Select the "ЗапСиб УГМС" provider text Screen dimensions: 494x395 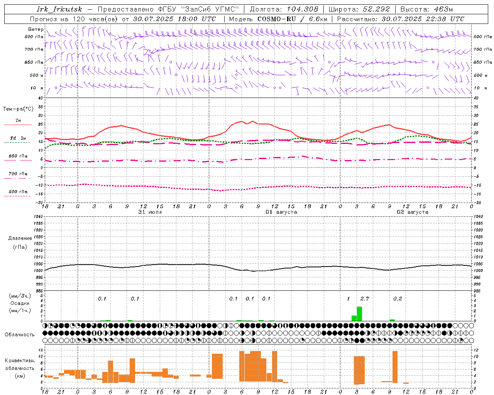pos(210,9)
